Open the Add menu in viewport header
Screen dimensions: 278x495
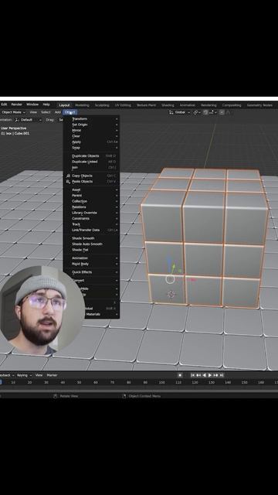tap(58, 112)
